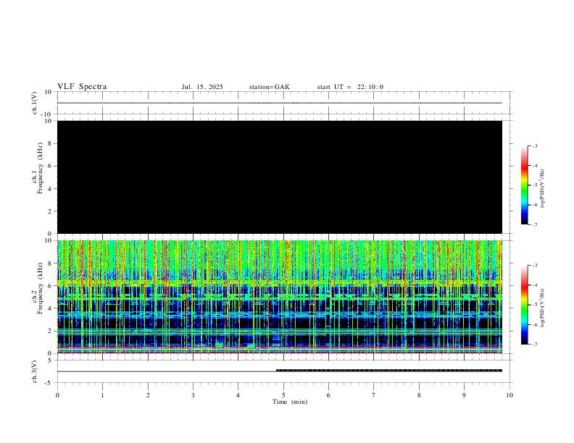Screen dimensions: 574x443
Task: Click the ch.2 PSD color bar
Action: tap(524, 305)
